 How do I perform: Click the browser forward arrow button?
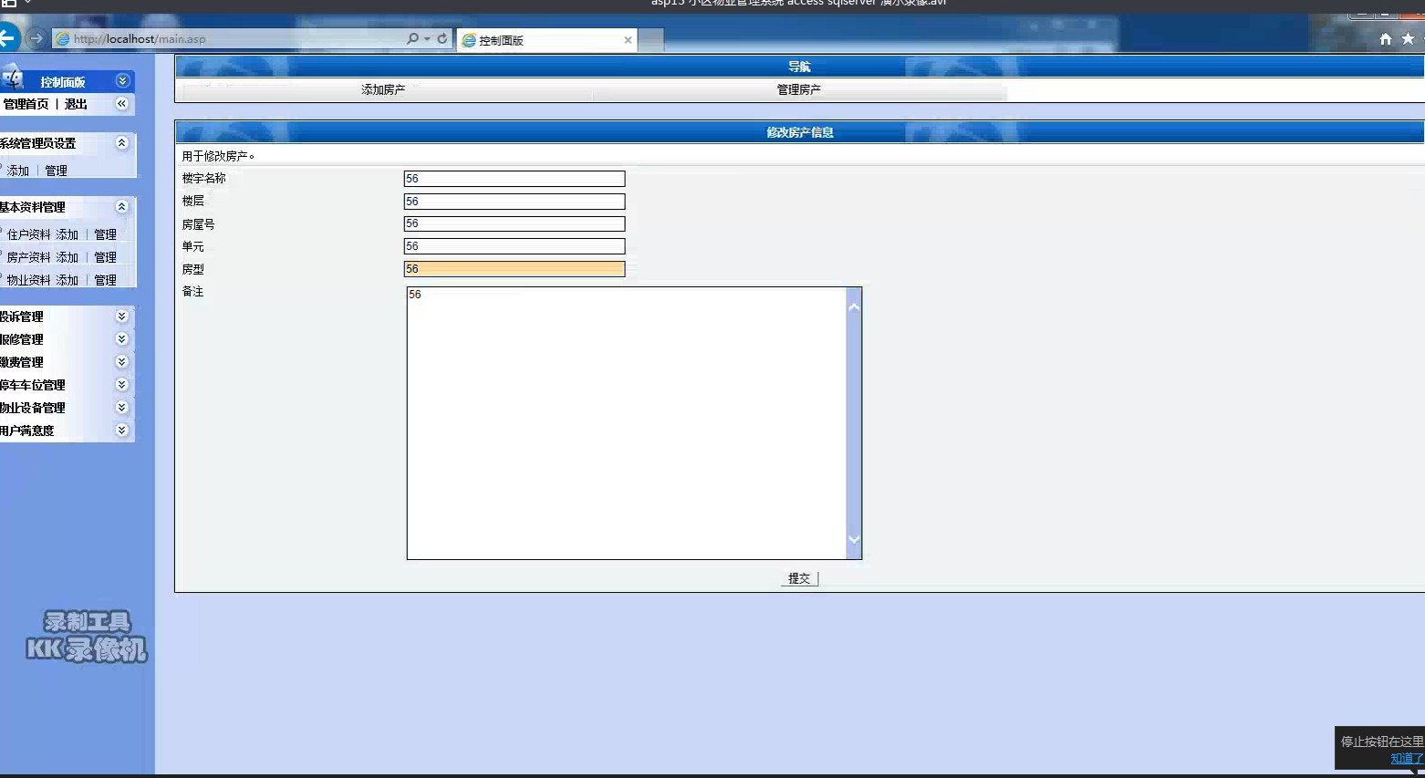point(36,38)
